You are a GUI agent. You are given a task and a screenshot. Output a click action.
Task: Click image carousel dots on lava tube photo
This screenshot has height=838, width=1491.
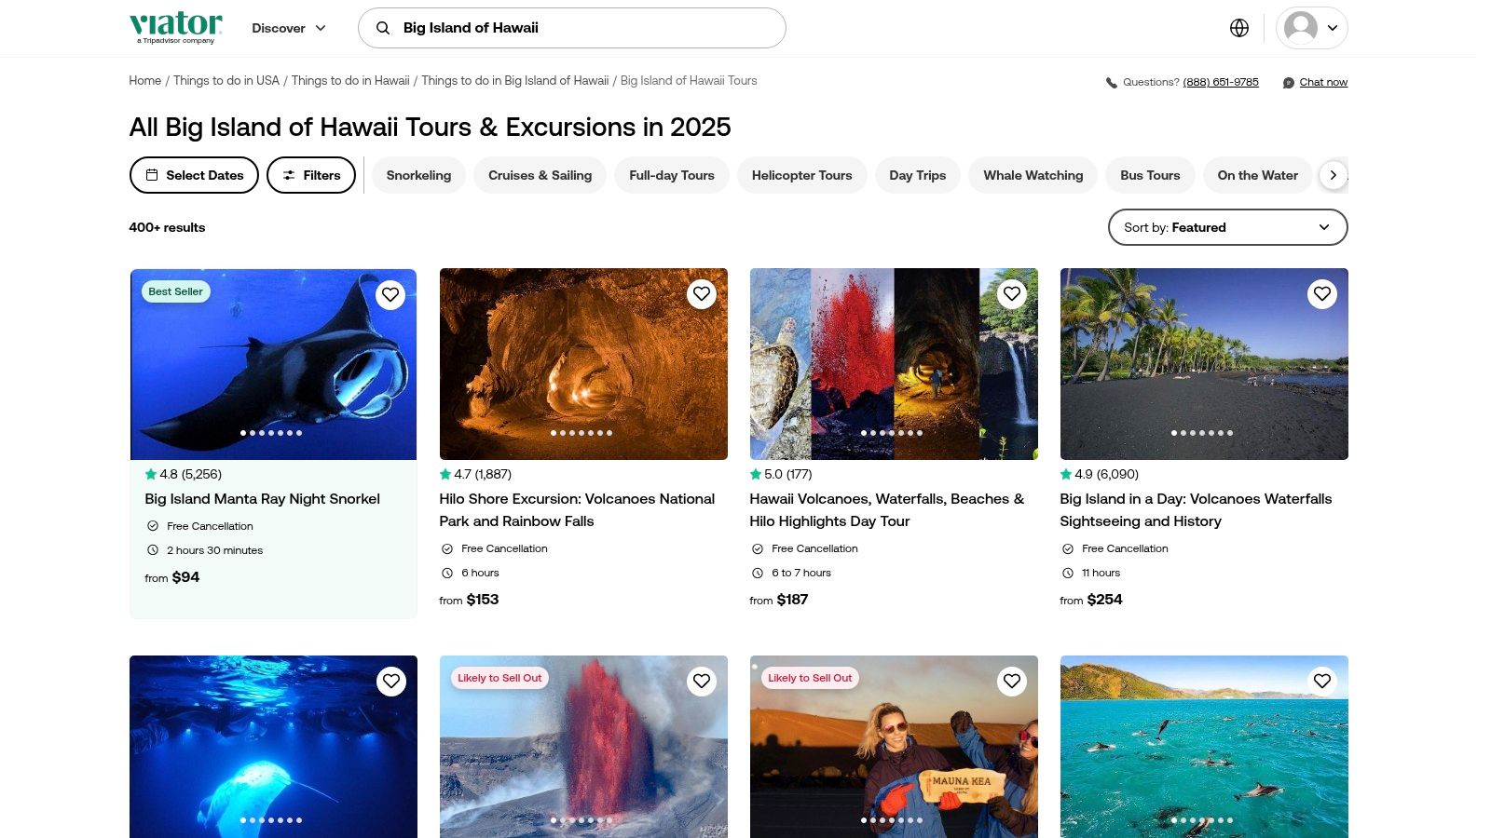pos(581,433)
